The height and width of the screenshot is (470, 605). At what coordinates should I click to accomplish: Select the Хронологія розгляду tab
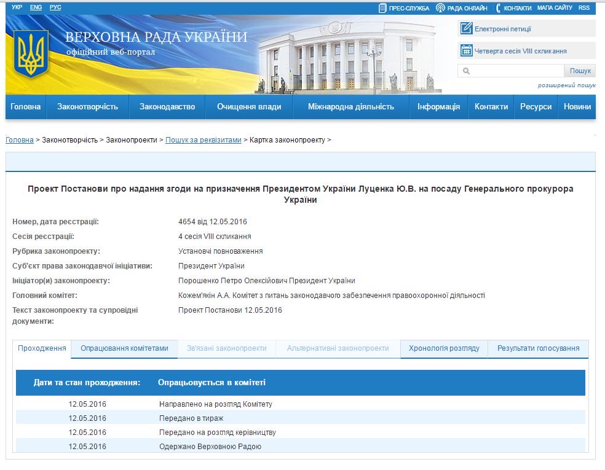tap(444, 348)
